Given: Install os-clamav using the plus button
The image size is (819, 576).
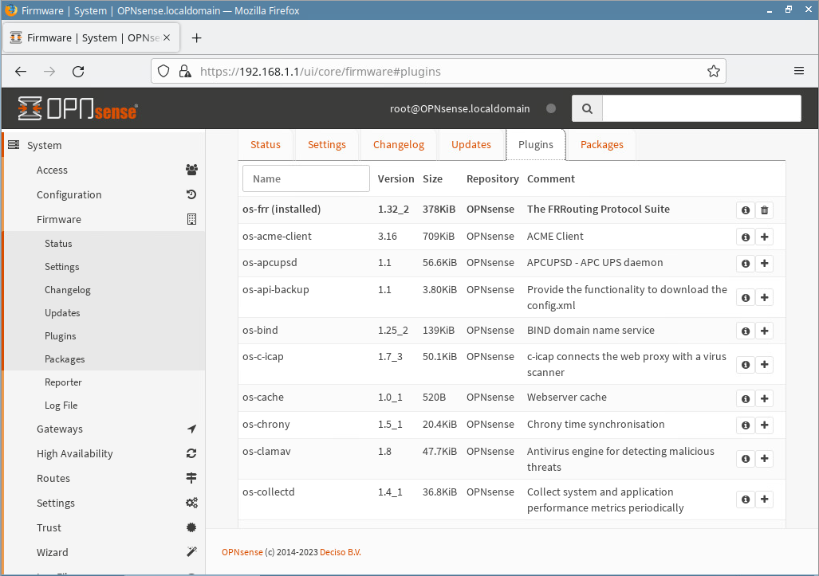Looking at the screenshot, I should pyautogui.click(x=764, y=459).
